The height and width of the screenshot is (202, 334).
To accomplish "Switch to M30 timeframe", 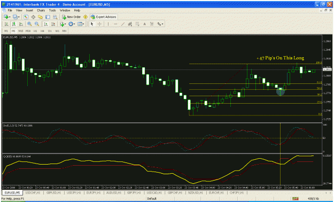I will tap(28, 31).
